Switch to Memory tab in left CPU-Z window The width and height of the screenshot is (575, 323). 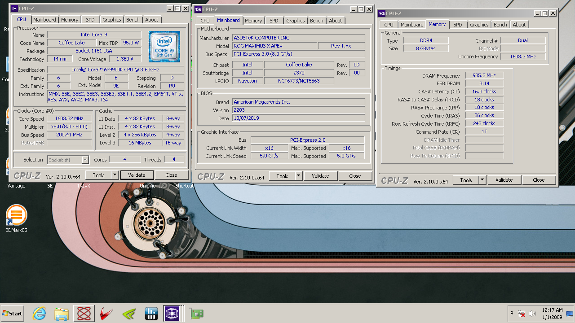click(70, 20)
